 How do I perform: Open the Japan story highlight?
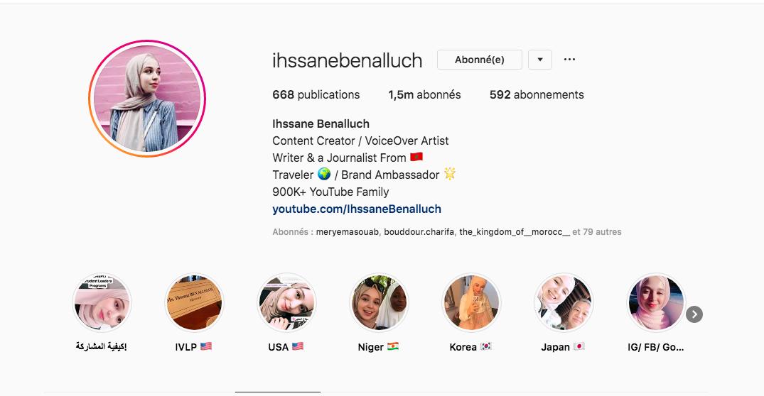coord(564,302)
